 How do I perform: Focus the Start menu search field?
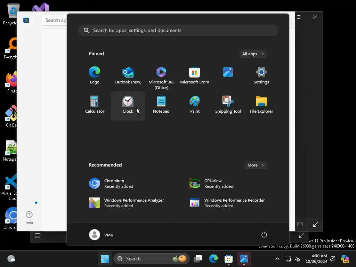point(178,30)
